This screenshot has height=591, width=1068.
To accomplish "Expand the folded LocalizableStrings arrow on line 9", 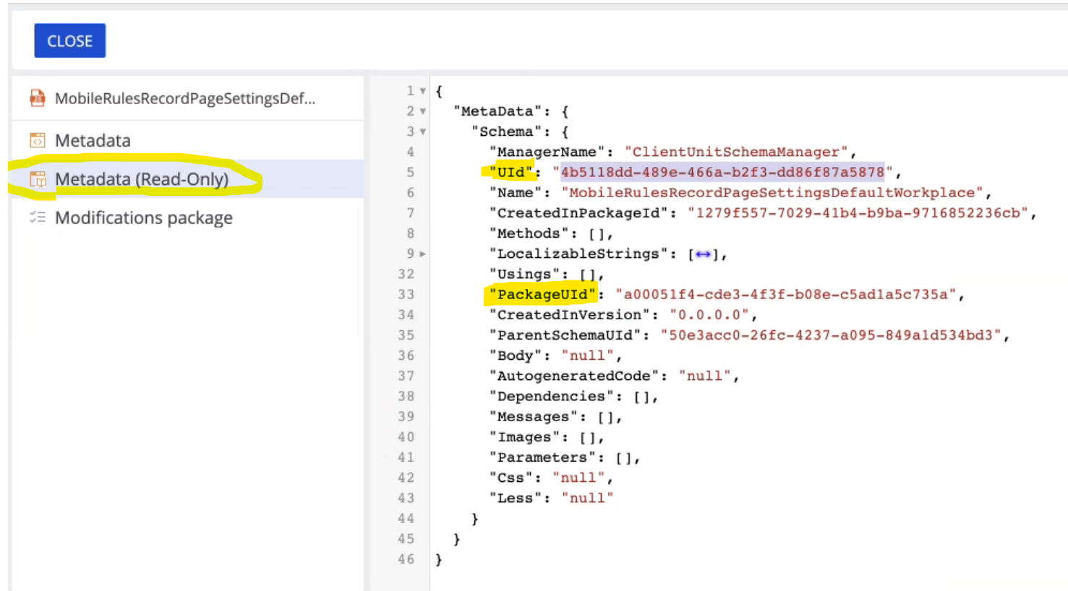I will (x=423, y=254).
